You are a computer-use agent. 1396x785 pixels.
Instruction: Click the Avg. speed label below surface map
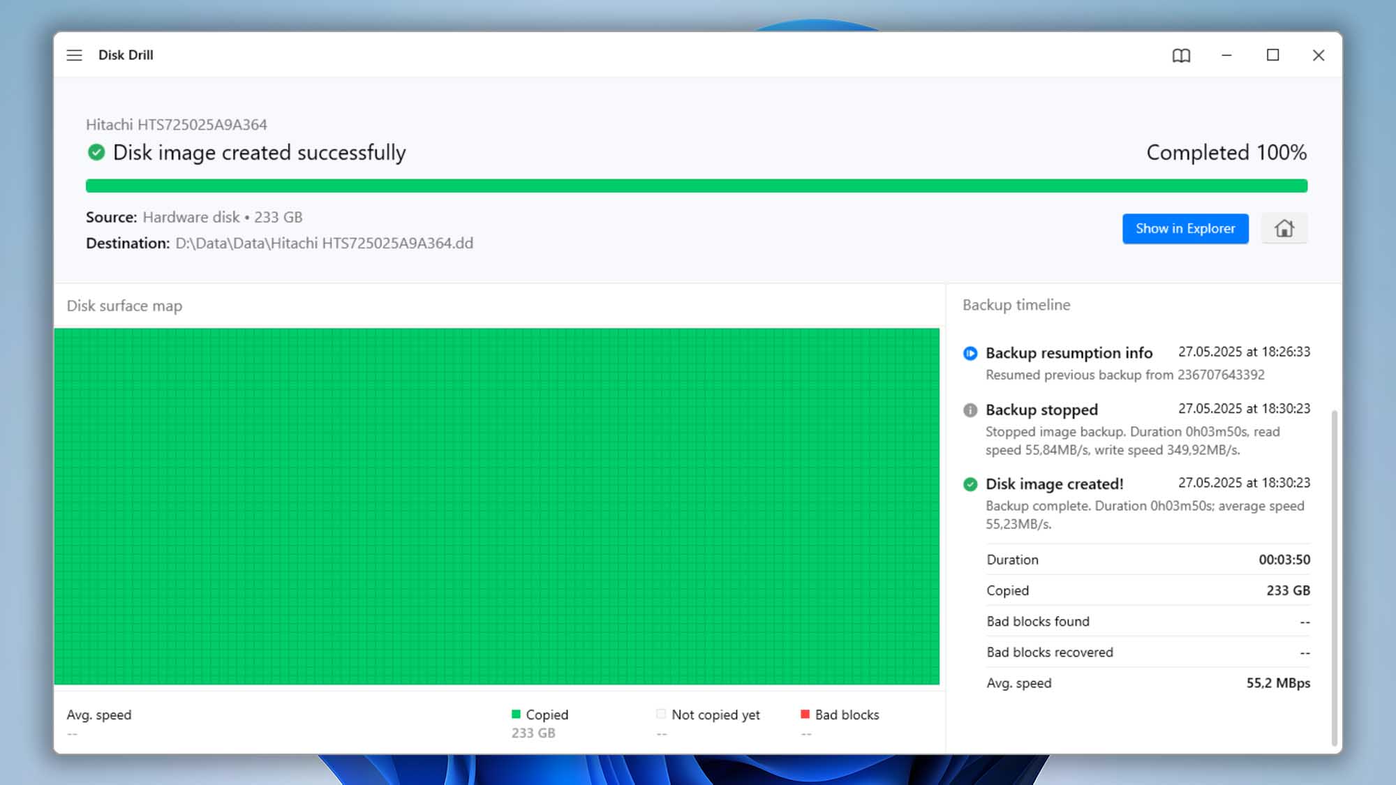[x=98, y=715]
